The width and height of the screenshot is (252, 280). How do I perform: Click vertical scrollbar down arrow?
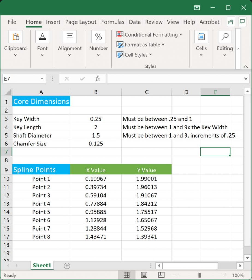pos(247,258)
